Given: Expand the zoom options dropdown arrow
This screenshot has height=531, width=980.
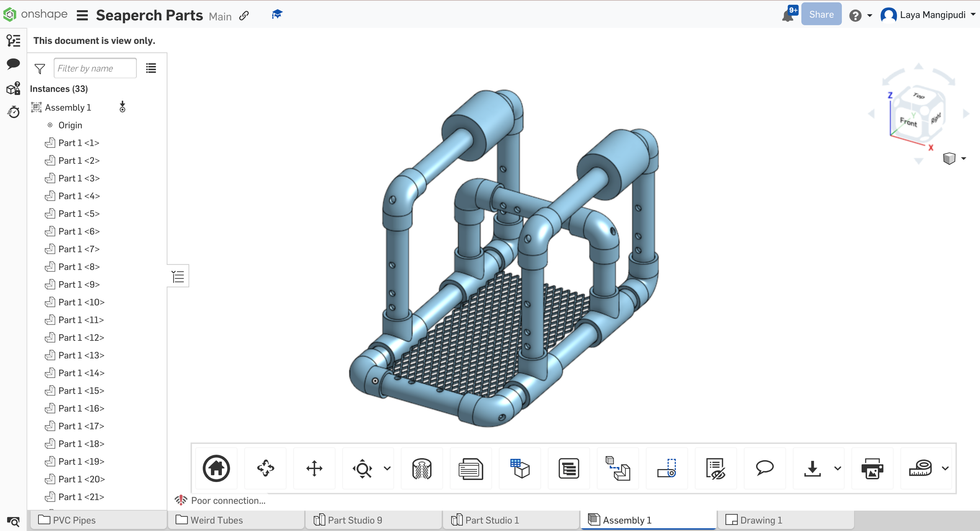Looking at the screenshot, I should pyautogui.click(x=387, y=468).
